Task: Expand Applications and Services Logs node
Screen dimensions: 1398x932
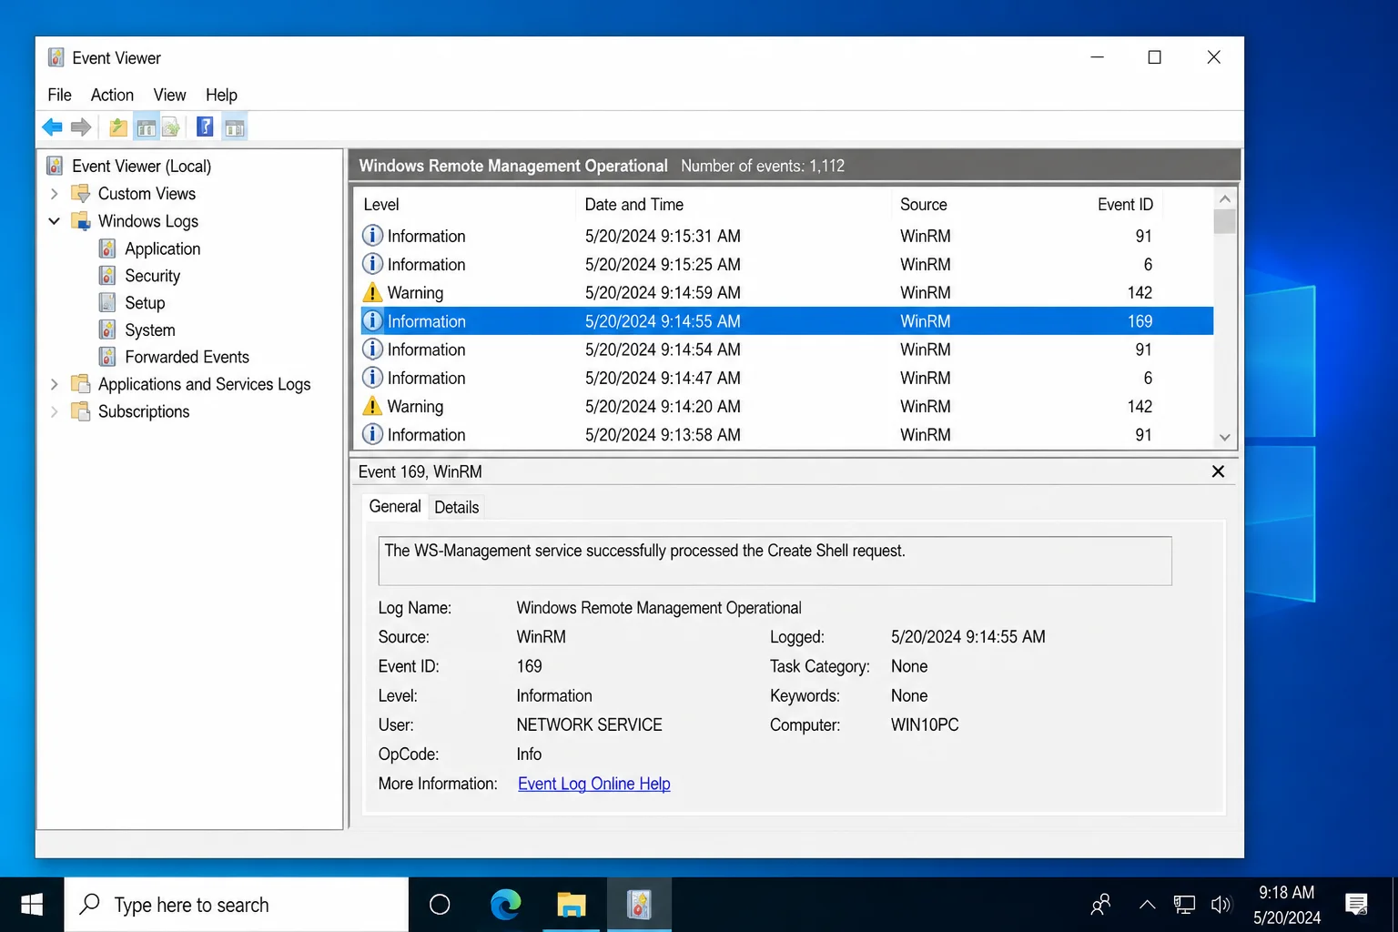Action: point(55,384)
